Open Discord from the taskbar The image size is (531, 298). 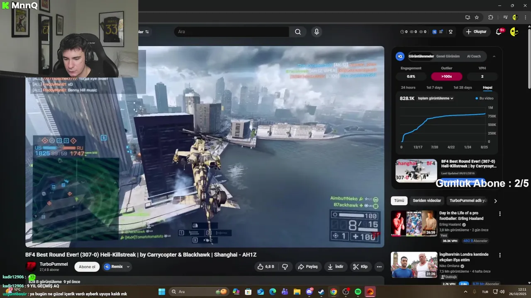309,292
